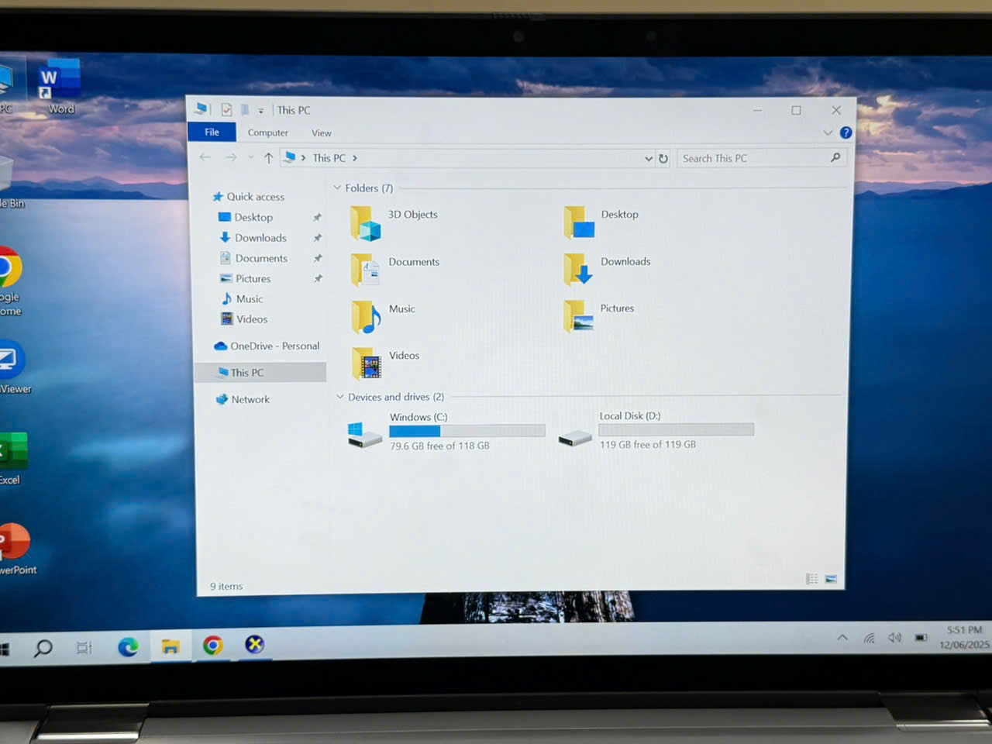Viewport: 992px width, 744px height.
Task: Open the Pictures folder in main pane
Action: pos(579,316)
